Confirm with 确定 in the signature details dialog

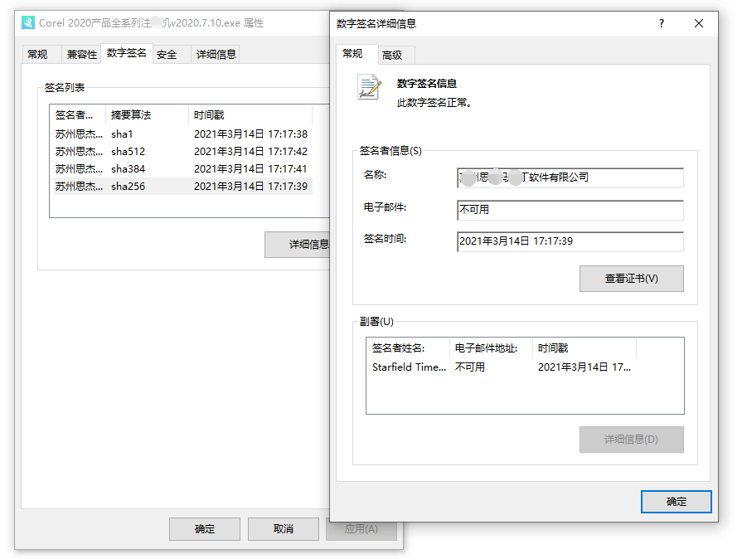click(x=676, y=502)
